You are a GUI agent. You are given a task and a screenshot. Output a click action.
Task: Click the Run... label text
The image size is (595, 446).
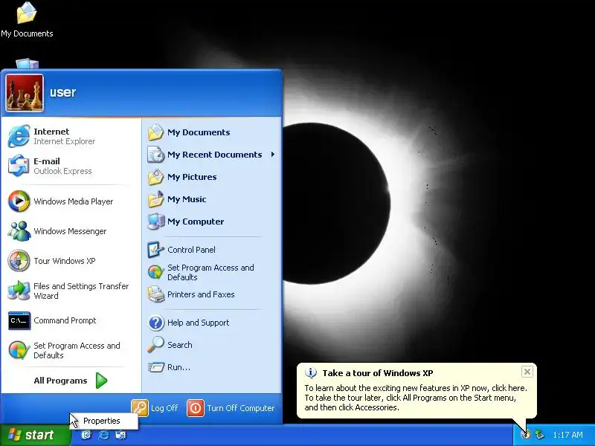tap(178, 367)
